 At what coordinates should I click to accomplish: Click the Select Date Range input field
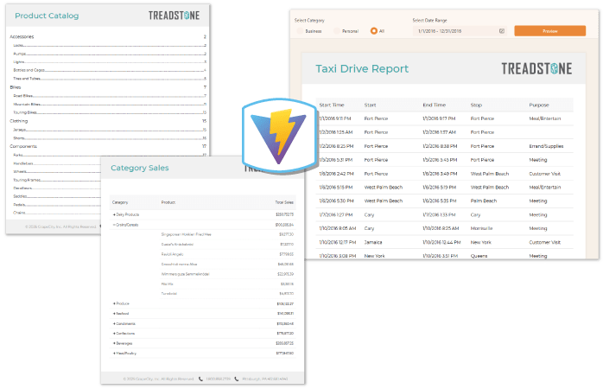460,31
